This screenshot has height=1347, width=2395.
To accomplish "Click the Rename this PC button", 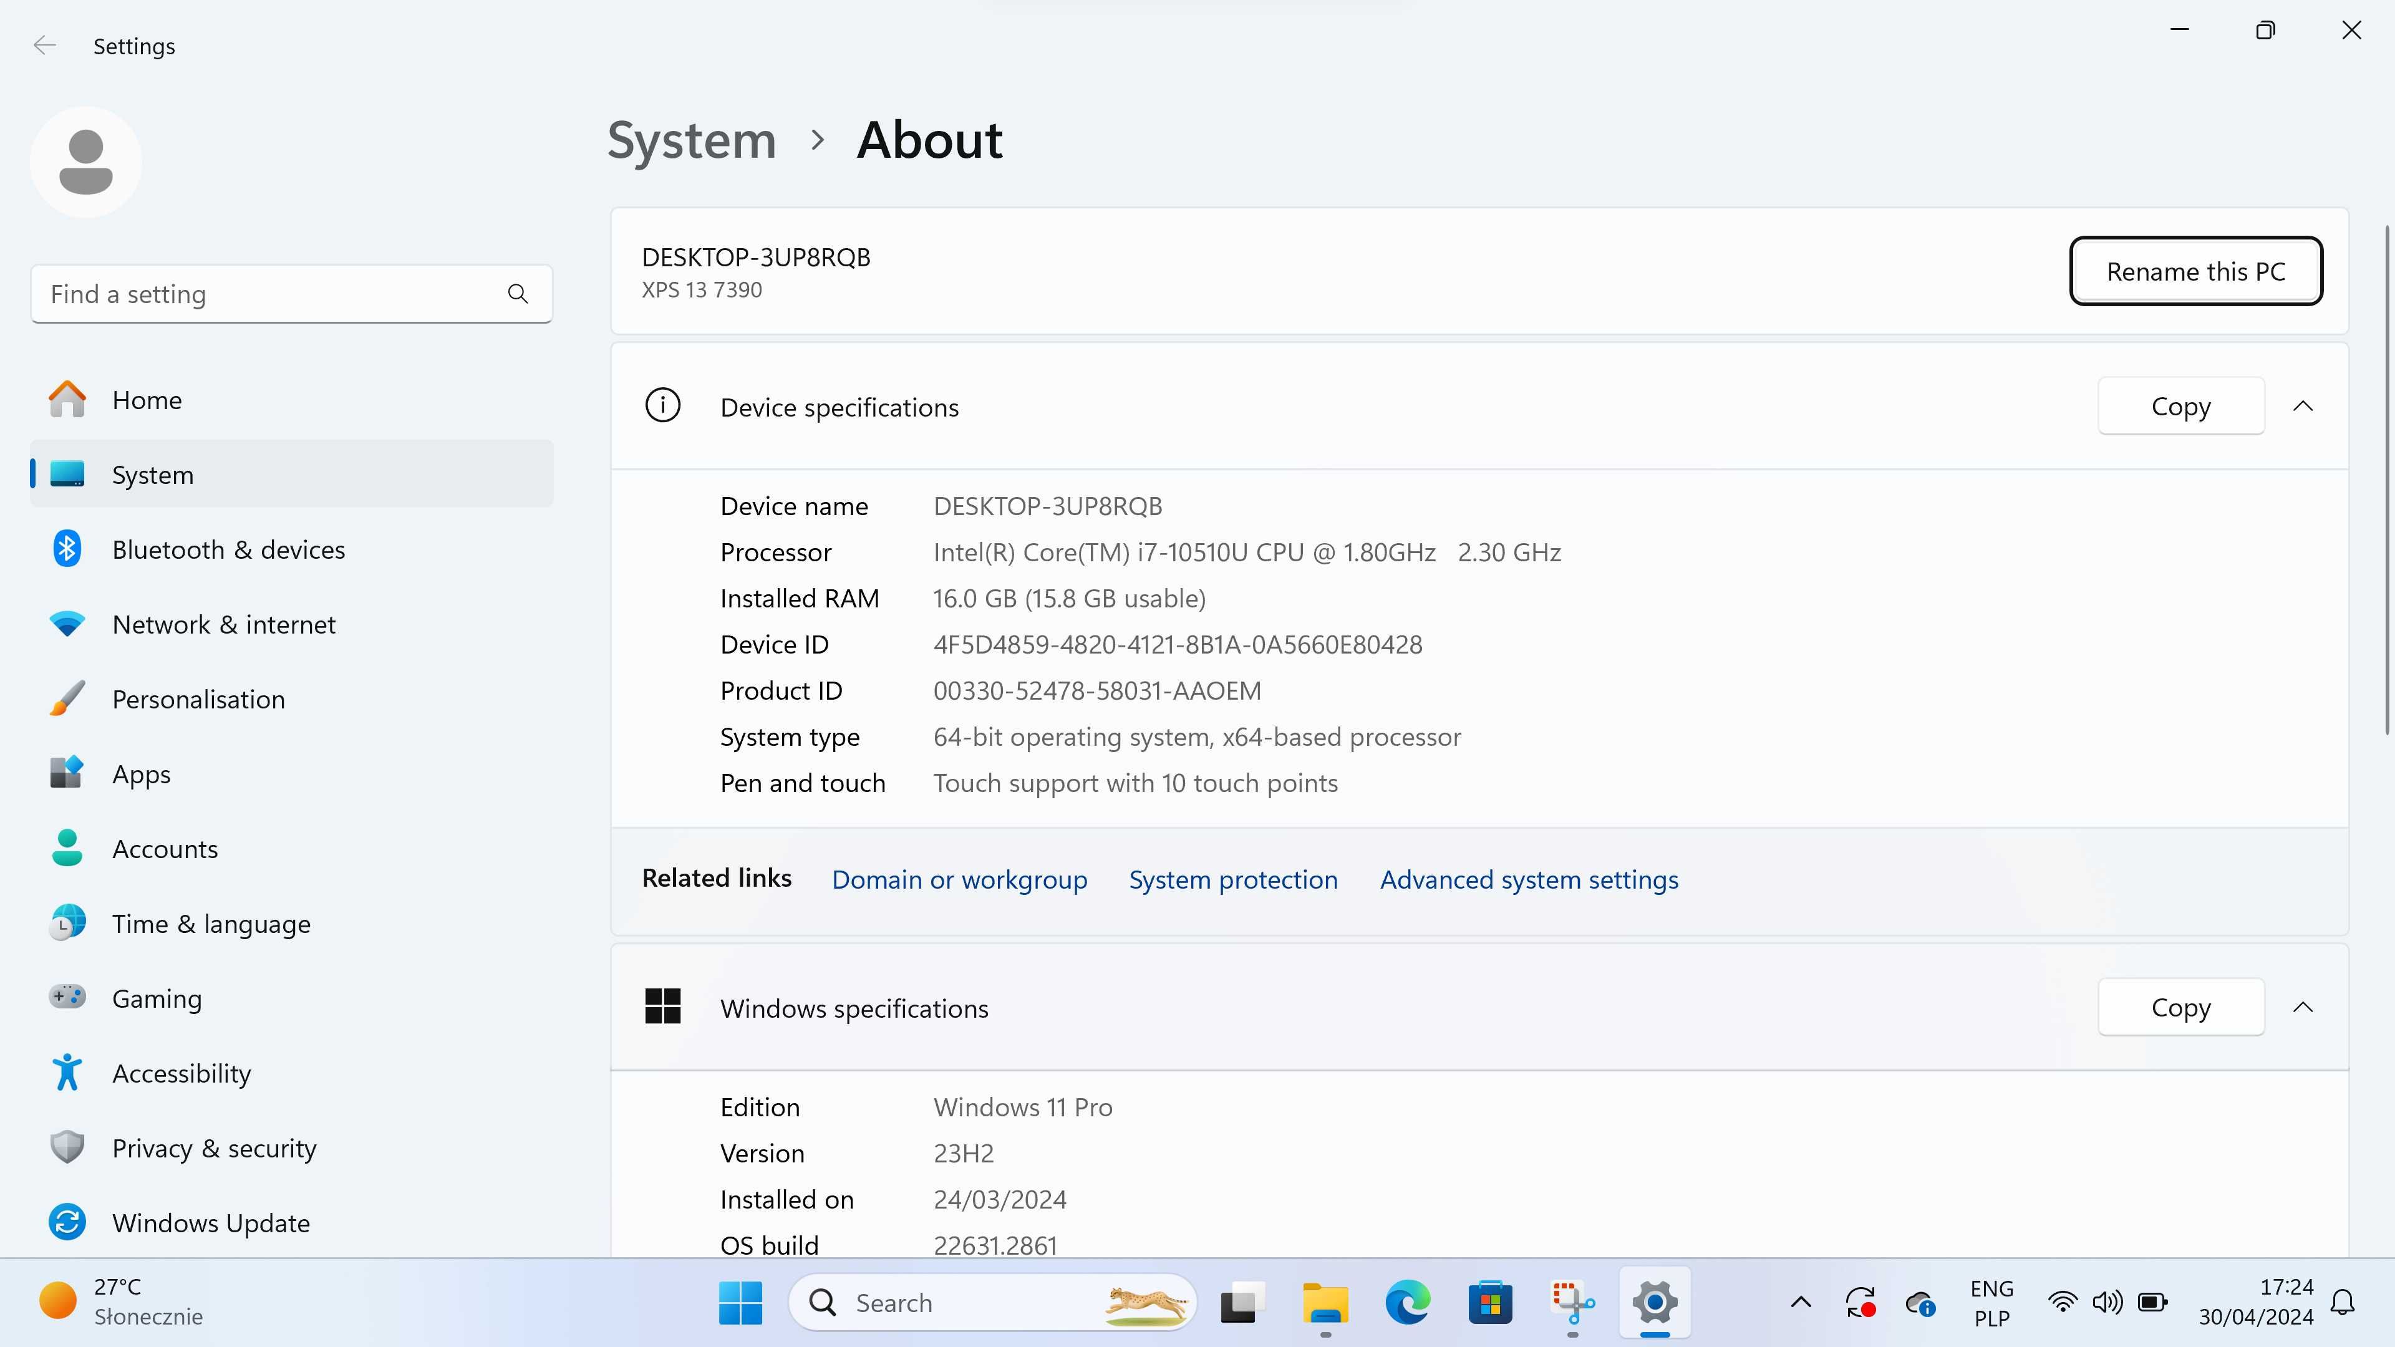I will point(2196,271).
